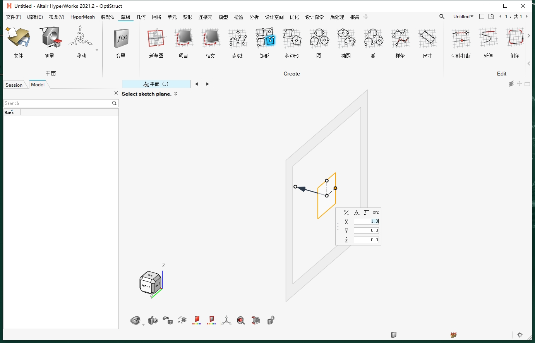535x343 pixels.
Task: Go to next page arrow
Action: coord(526,17)
